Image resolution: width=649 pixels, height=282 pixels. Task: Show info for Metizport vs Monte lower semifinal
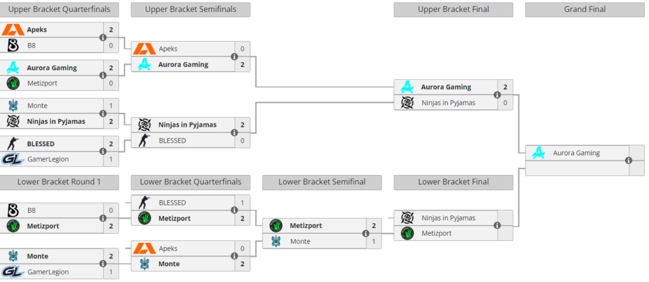[366, 234]
